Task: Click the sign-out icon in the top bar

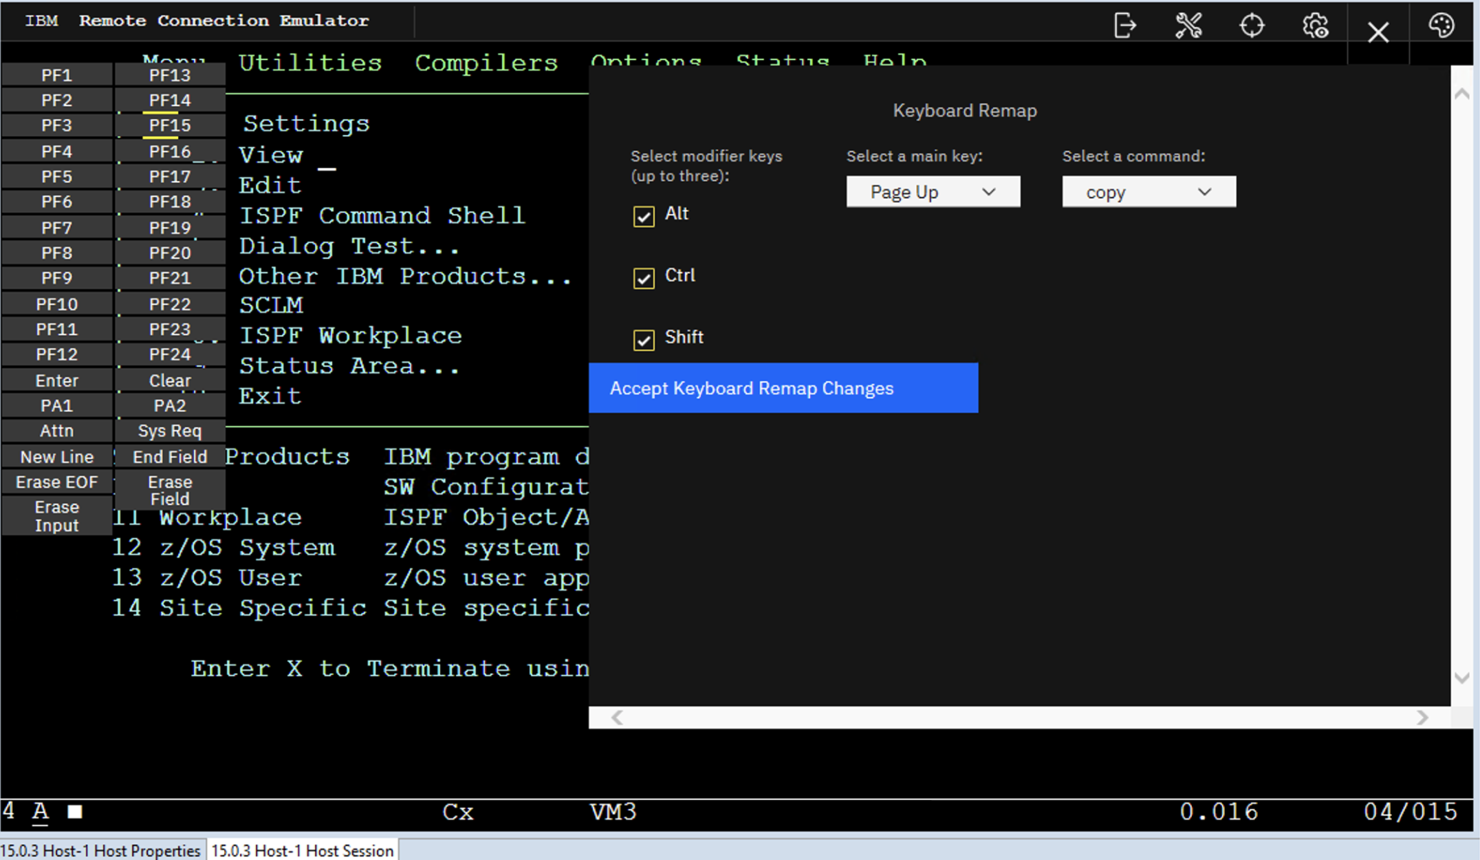Action: coord(1125,24)
